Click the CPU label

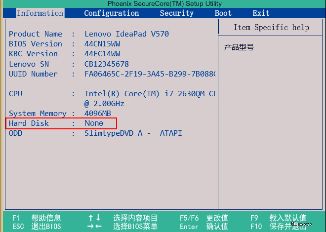click(15, 94)
